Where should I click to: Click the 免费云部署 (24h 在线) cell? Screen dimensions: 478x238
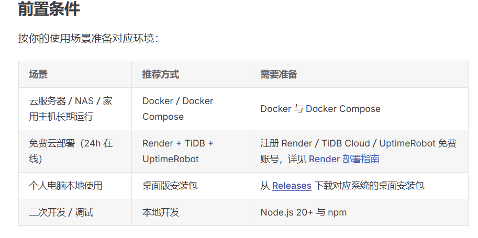pyautogui.click(x=75, y=151)
